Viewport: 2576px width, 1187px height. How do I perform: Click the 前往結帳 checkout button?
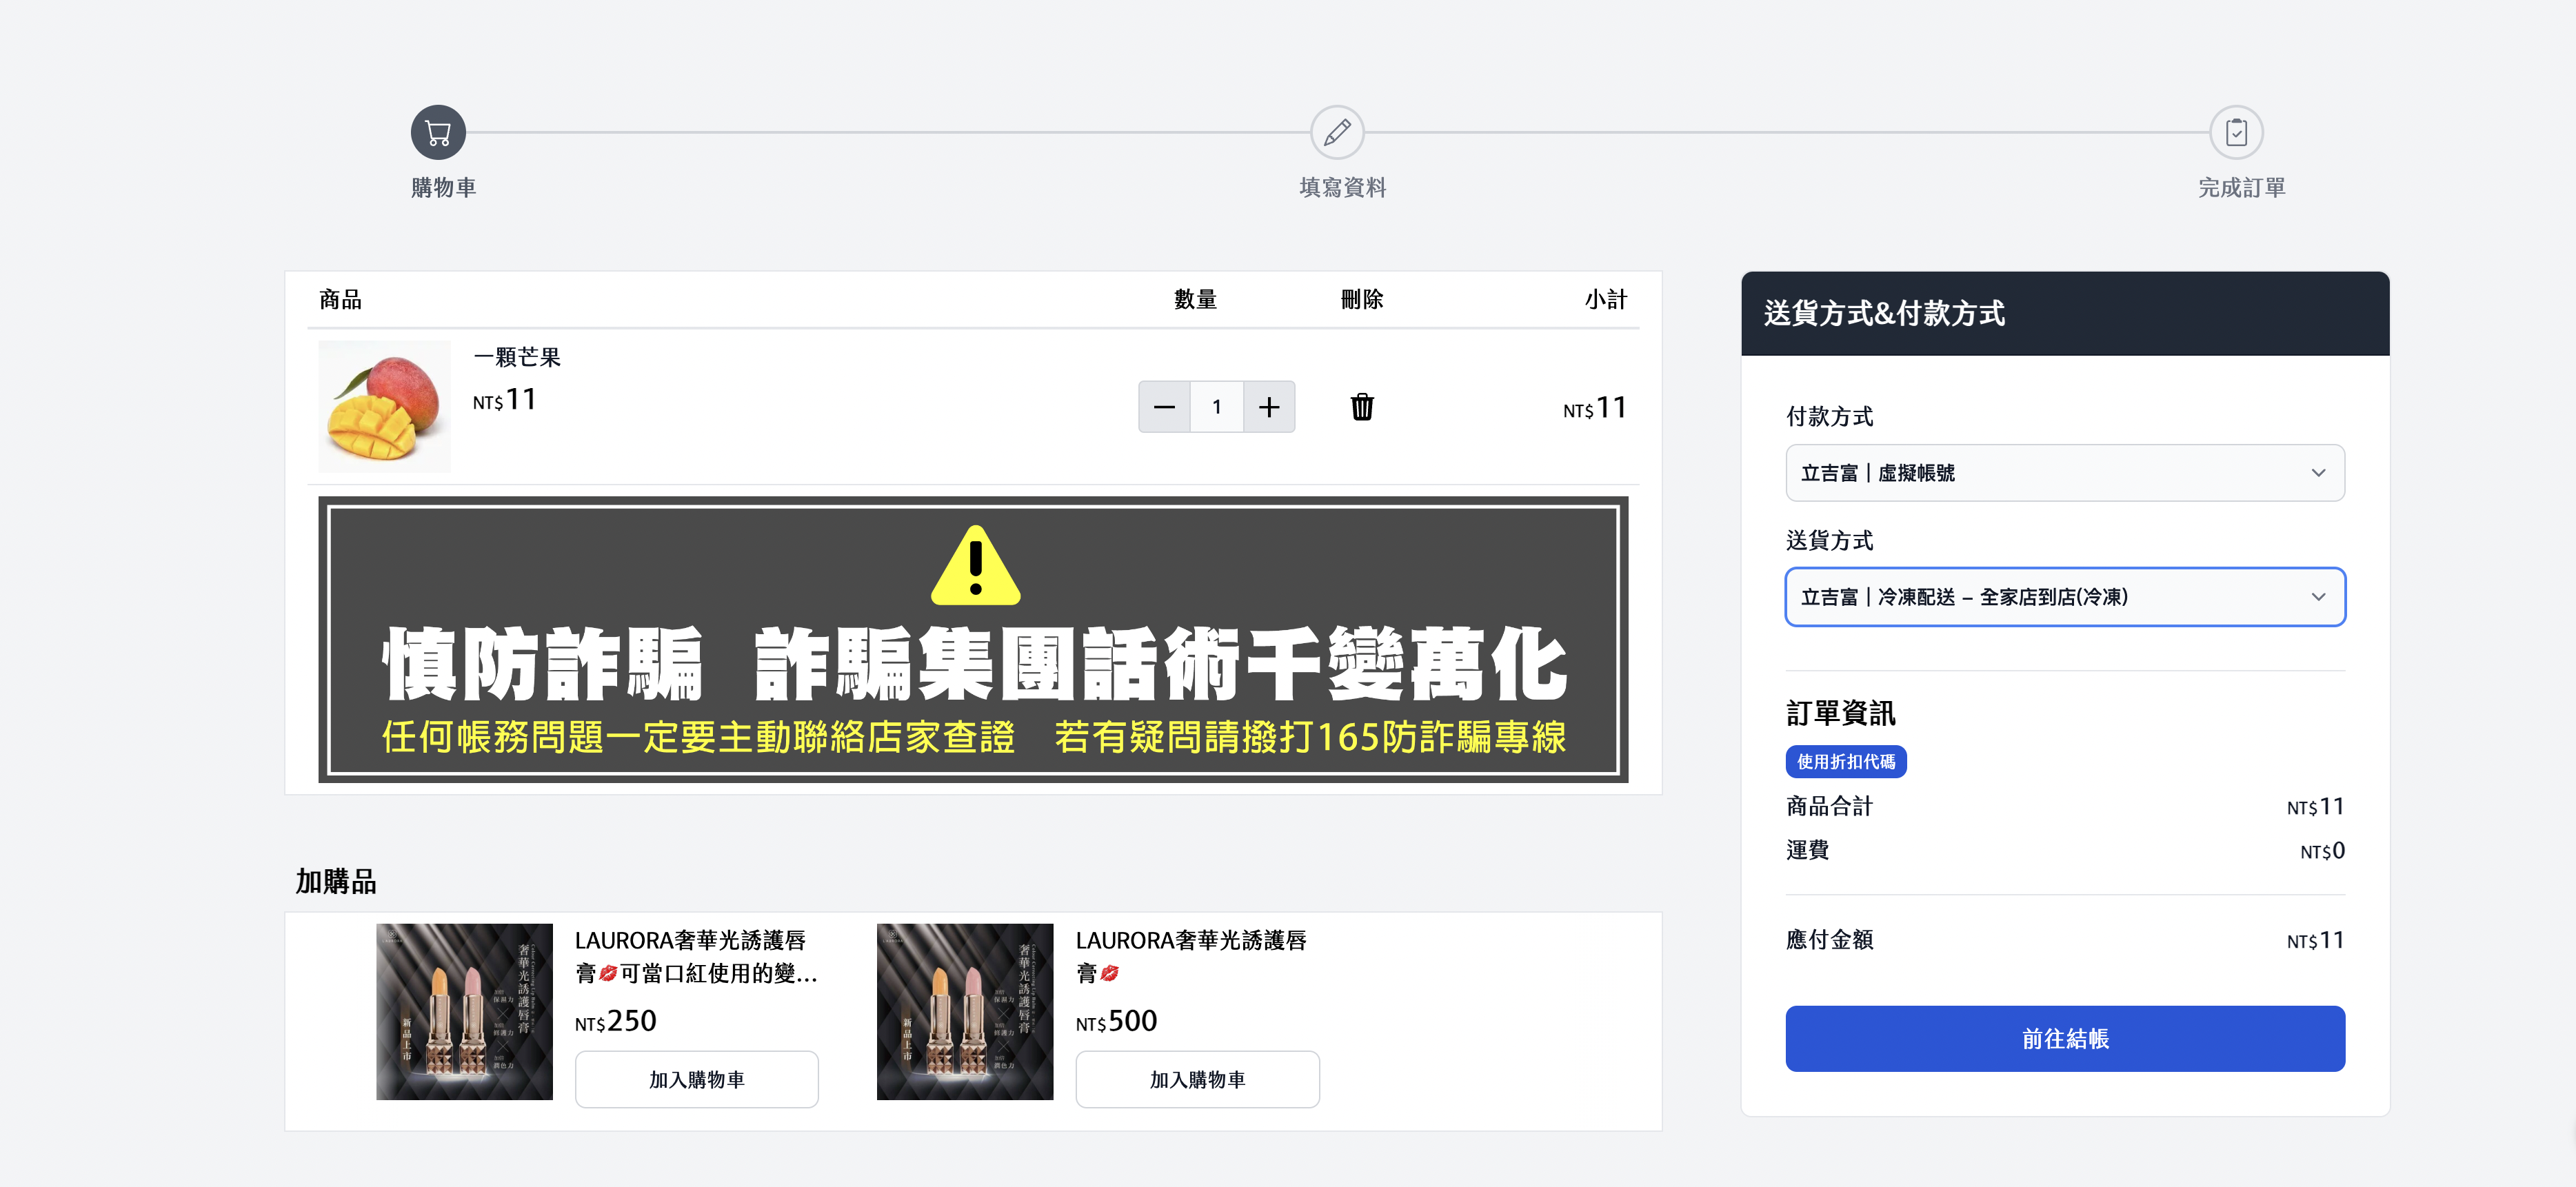point(2065,1039)
